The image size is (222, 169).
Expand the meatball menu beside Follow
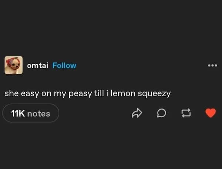(x=212, y=66)
